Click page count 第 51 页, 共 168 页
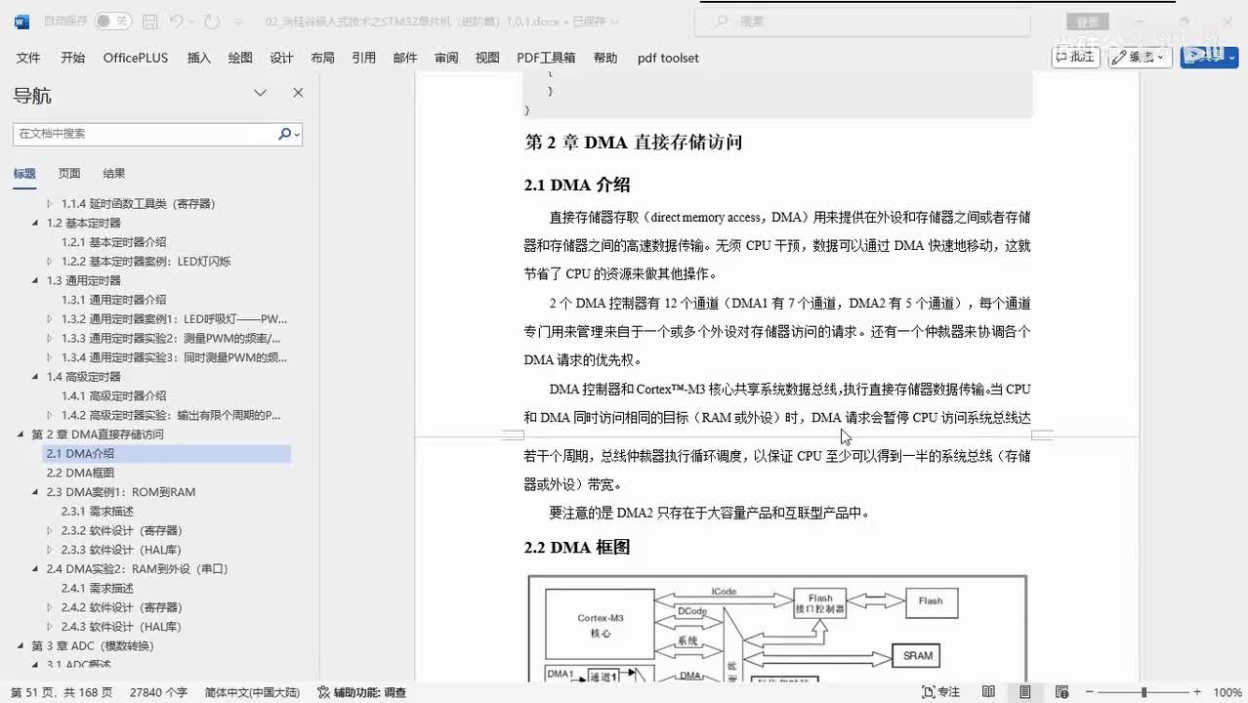 pos(62,692)
